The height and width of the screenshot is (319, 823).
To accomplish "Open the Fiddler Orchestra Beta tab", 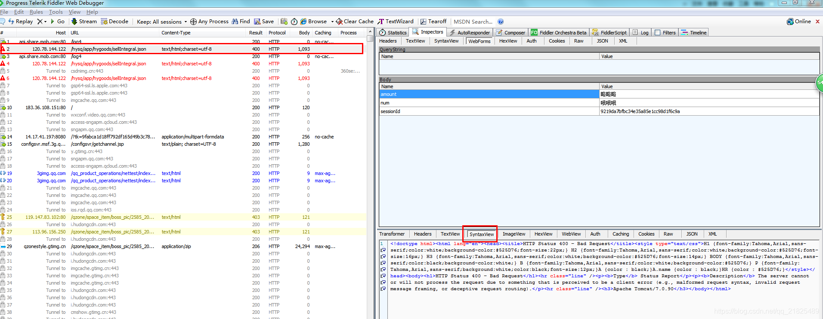I will pyautogui.click(x=559, y=32).
